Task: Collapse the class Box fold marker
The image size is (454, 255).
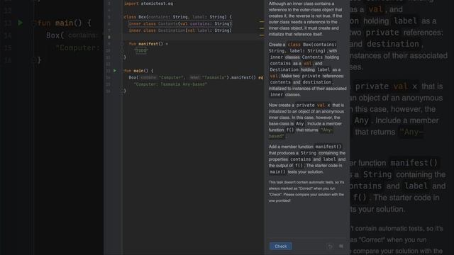Action: click(122, 17)
